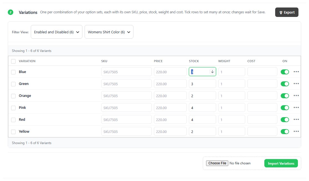Open more options for the Red variation

click(296, 119)
